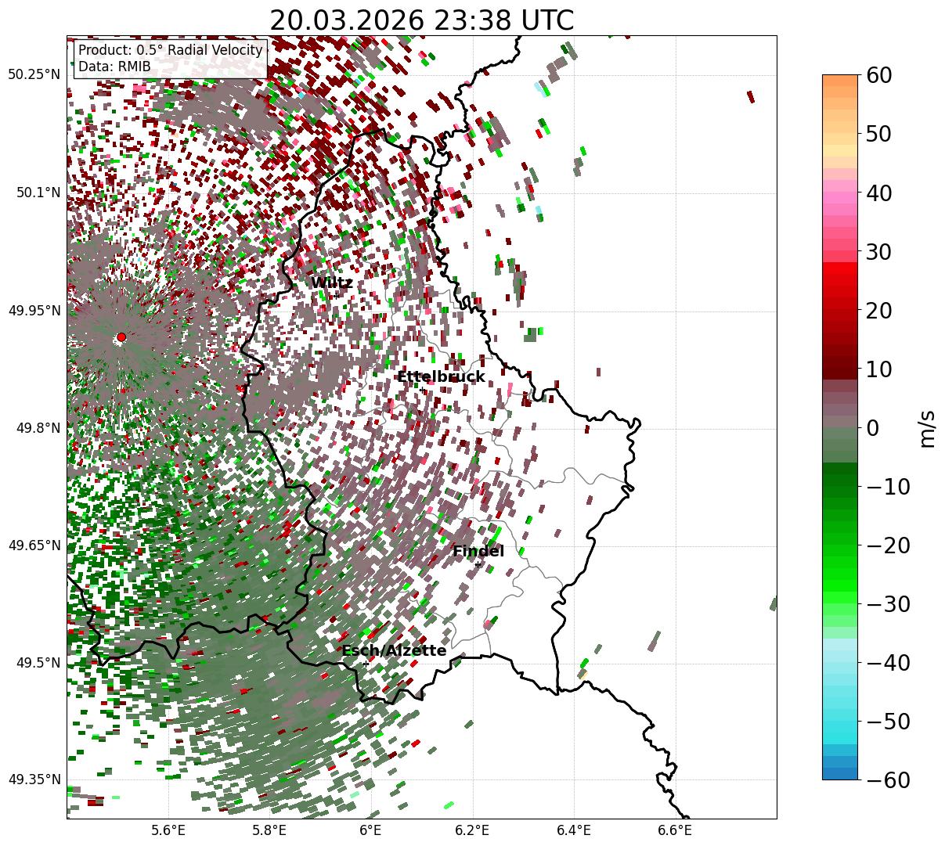This screenshot has width=945, height=846.
Task: Click the colorbar value −40
Action: pyautogui.click(x=888, y=663)
